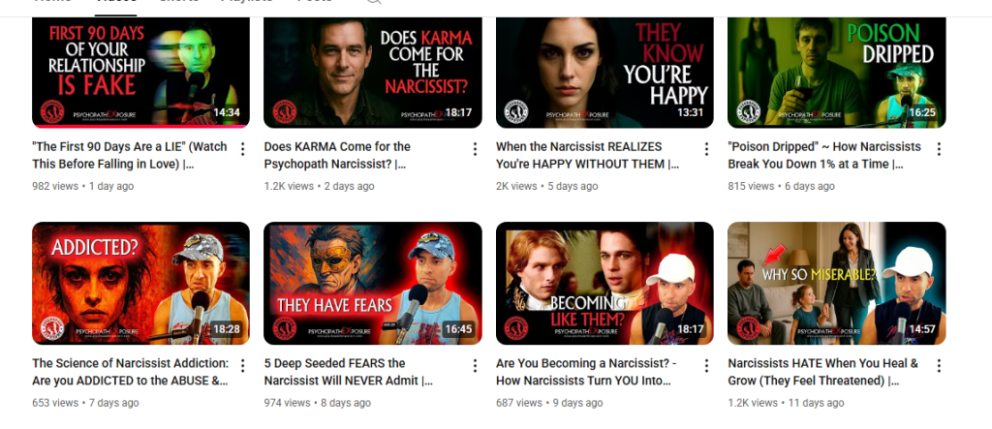Open the 'Becoming Like Them?' thumbnail

pyautogui.click(x=604, y=284)
